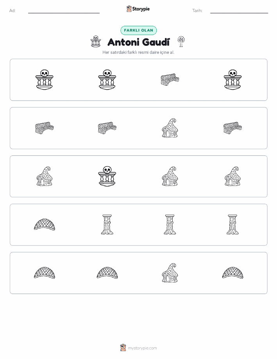The width and height of the screenshot is (277, 359).
Task: Click the Storypie logo at the top
Action: 138,9
